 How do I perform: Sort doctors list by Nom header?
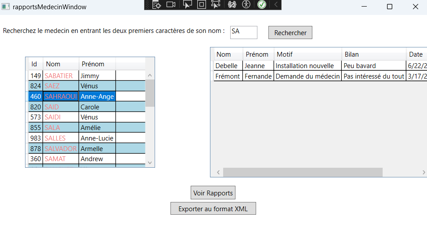(x=61, y=64)
